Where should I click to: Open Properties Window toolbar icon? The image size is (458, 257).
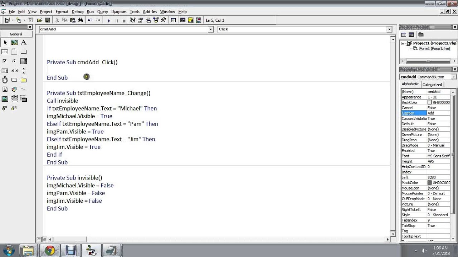(140, 20)
